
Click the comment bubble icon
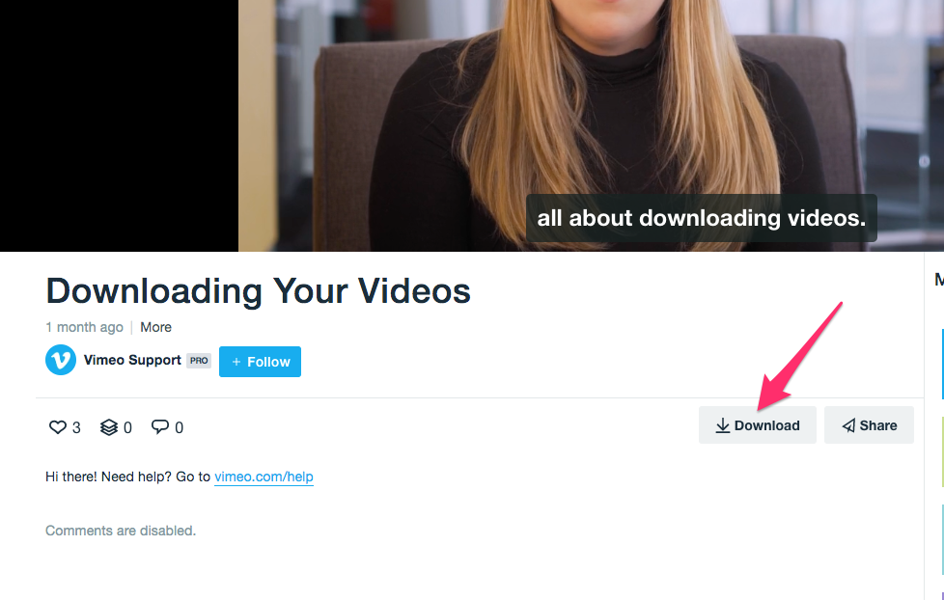coord(160,426)
